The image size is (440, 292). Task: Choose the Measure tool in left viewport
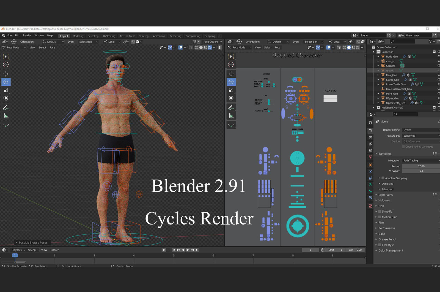[x=6, y=116]
